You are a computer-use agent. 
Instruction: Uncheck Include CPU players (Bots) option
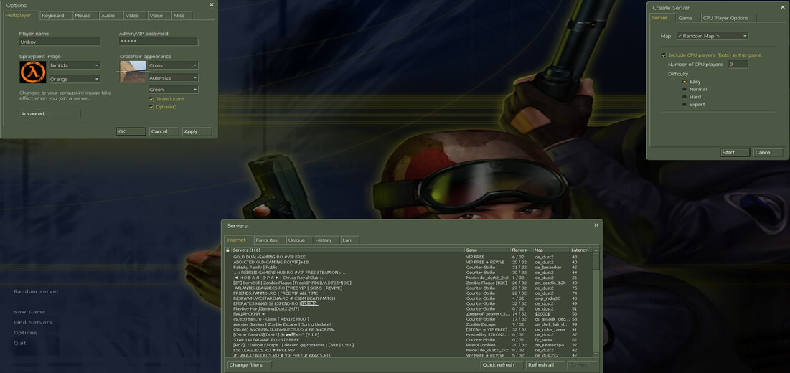click(664, 55)
